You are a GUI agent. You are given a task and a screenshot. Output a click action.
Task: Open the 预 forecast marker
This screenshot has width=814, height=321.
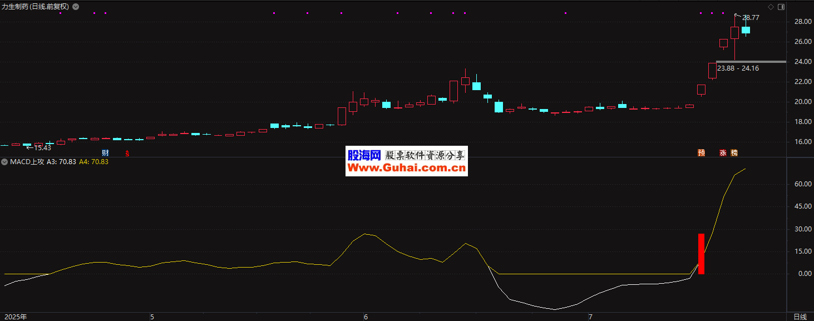point(701,152)
